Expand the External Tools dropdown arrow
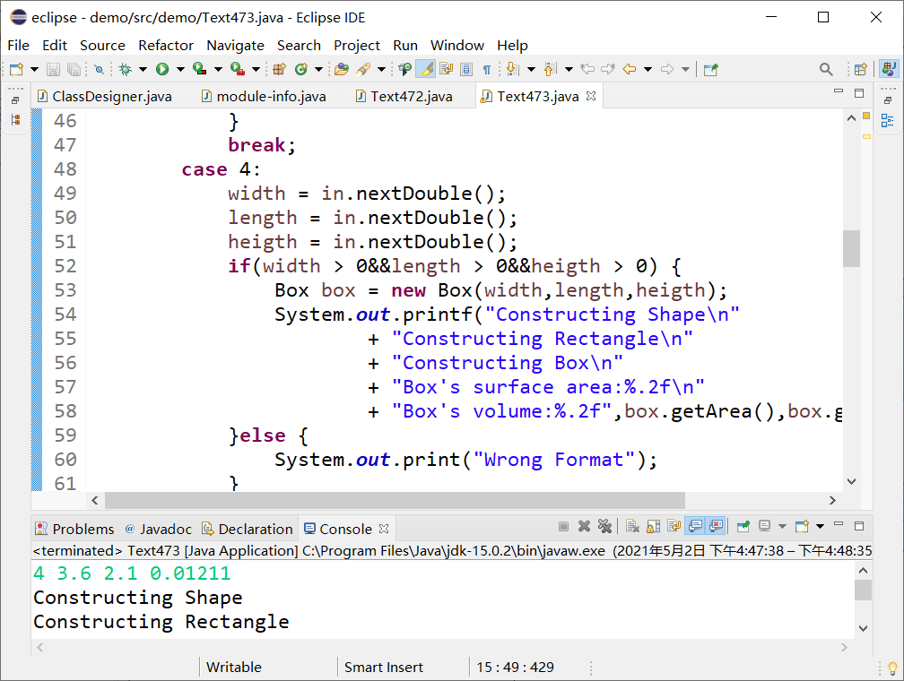This screenshot has width=904, height=681. (256, 70)
